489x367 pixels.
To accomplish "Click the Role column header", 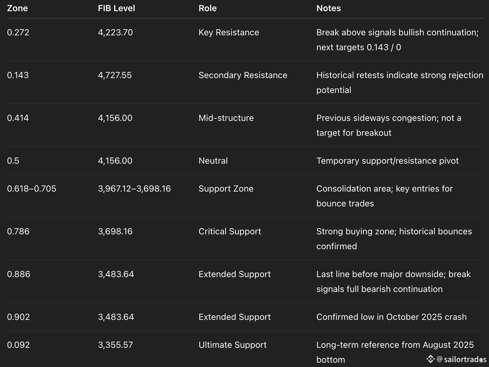I will [x=208, y=8].
